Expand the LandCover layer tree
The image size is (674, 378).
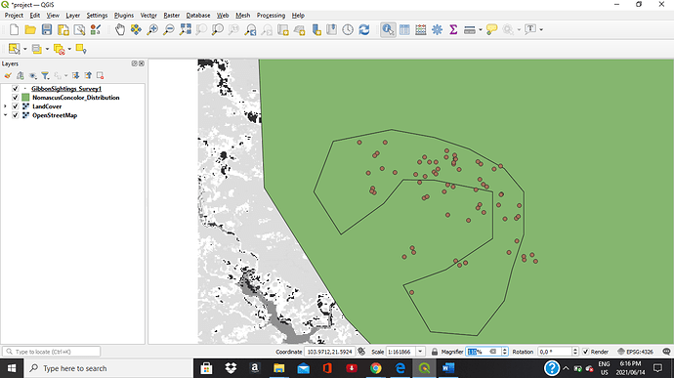pyautogui.click(x=5, y=106)
